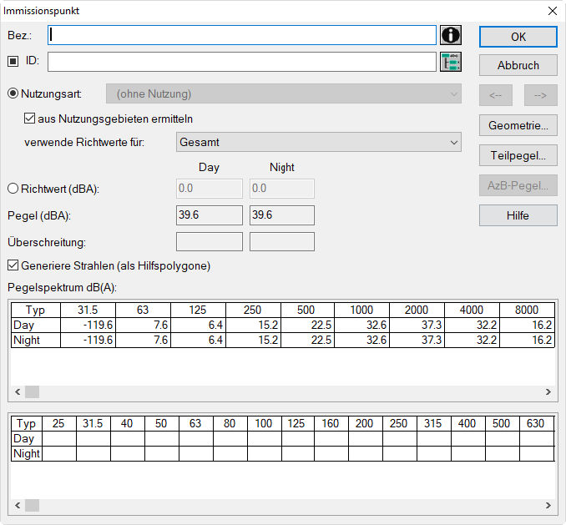The width and height of the screenshot is (566, 525).
Task: Open the Nutzungsart (ohne Nutzung) dropdown
Action: click(283, 93)
